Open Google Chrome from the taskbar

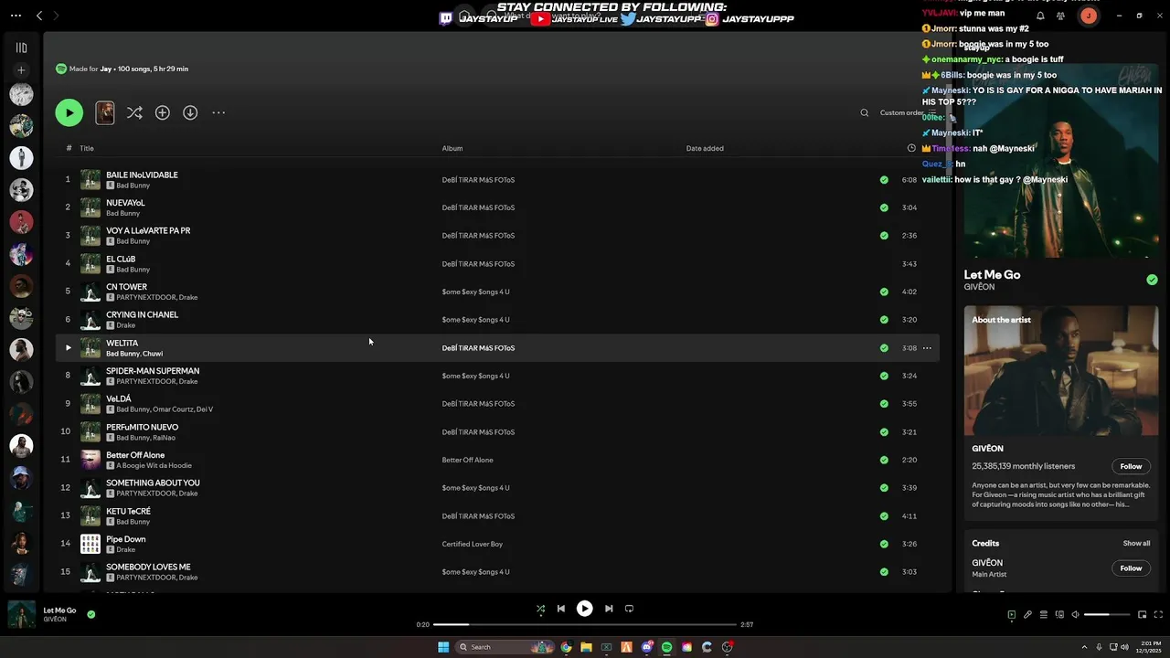566,647
